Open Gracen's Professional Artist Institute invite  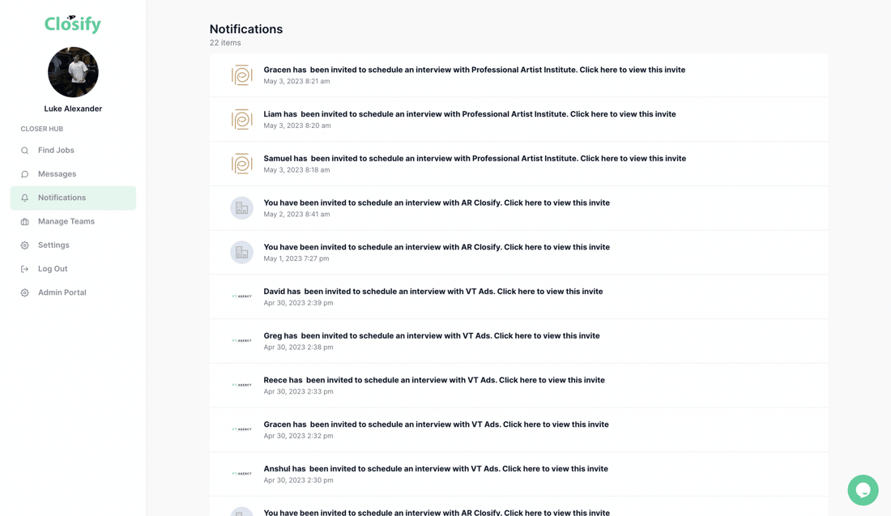point(474,70)
